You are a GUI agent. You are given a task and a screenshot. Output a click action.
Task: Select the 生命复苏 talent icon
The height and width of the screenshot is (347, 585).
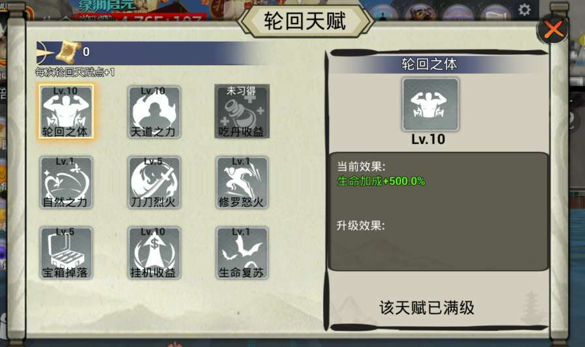click(242, 252)
